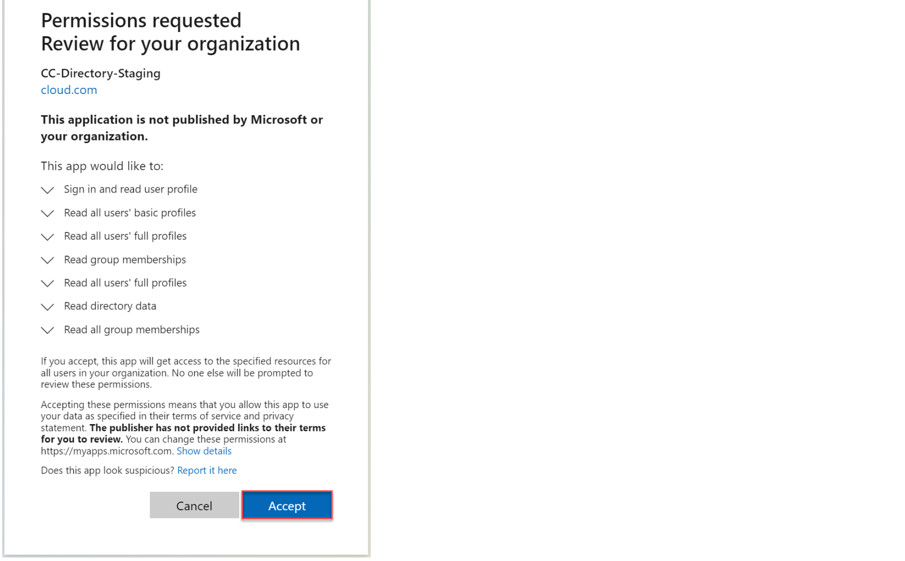The image size is (905, 561).
Task: Click the myapps.microsoft.com URL text
Action: click(x=106, y=451)
